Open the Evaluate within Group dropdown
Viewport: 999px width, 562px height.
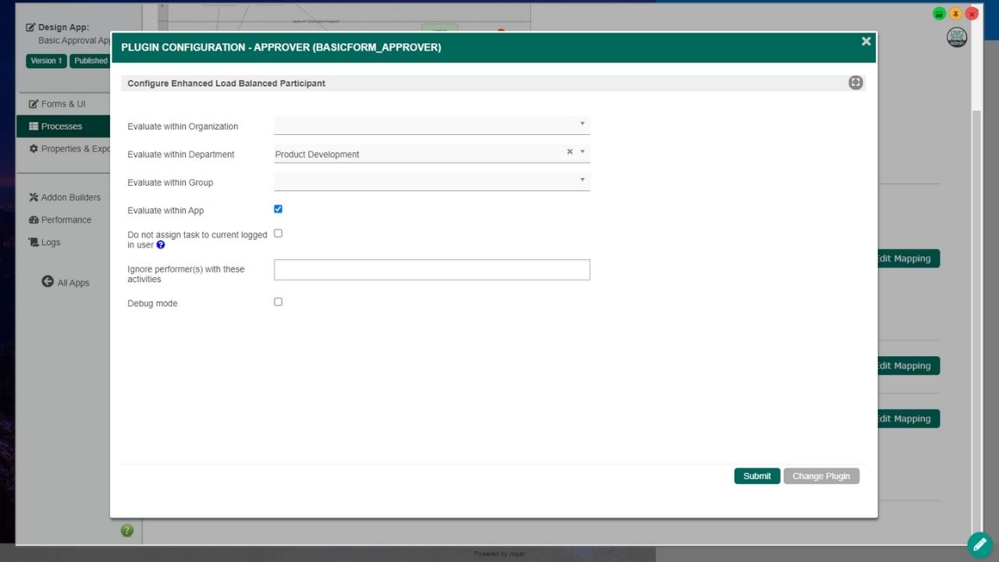click(x=431, y=182)
